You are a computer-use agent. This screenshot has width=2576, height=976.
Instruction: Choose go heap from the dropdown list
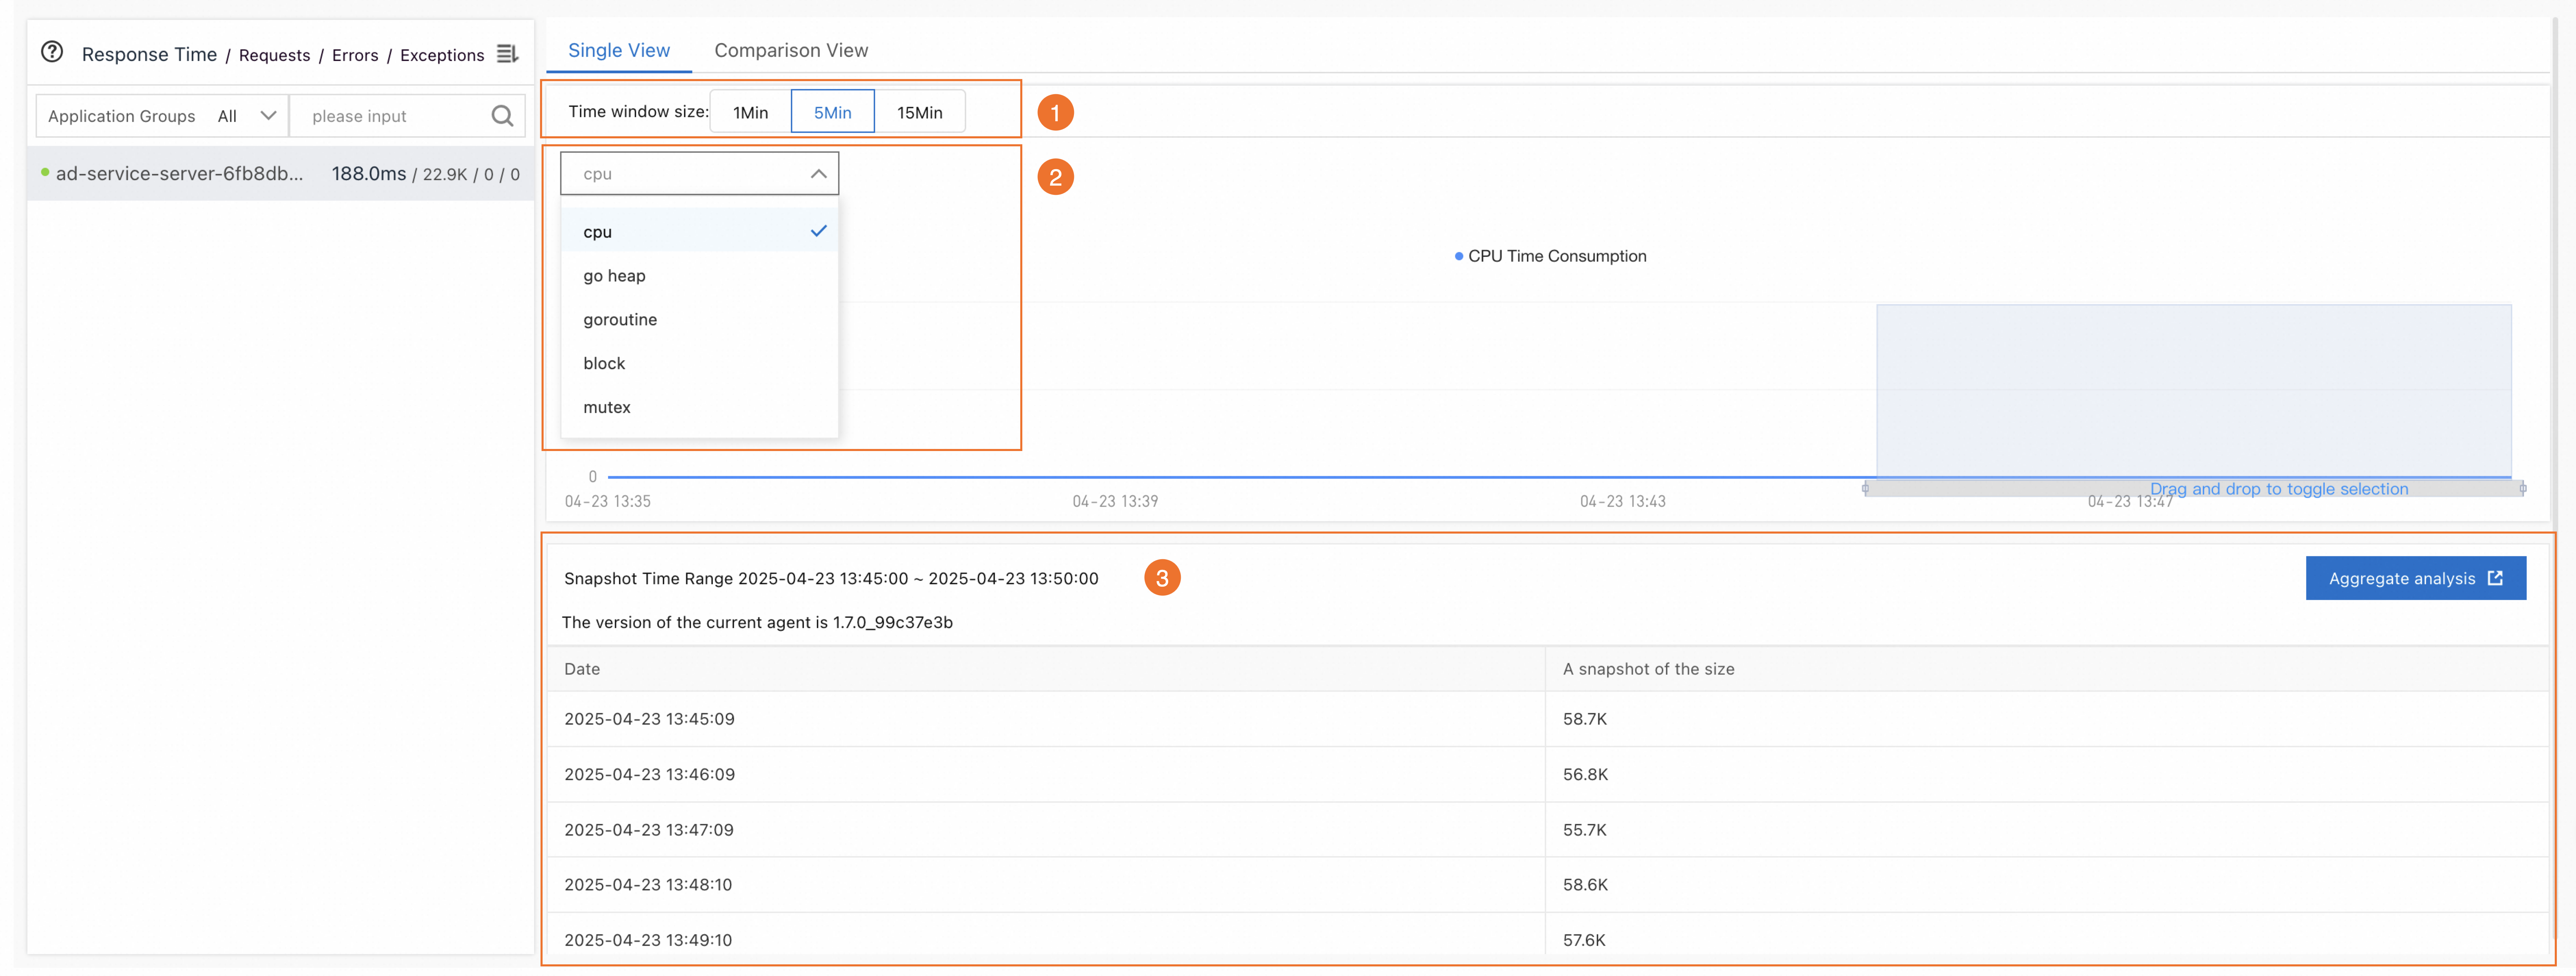(x=614, y=275)
